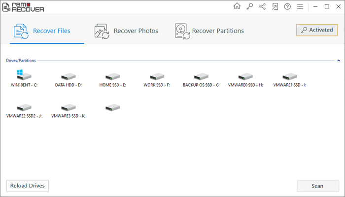Open the help question mark icon
Viewport: 345px width, 197px height.
[287, 7]
